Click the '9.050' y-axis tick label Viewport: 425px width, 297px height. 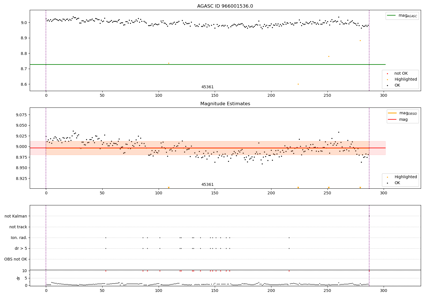click(22, 126)
